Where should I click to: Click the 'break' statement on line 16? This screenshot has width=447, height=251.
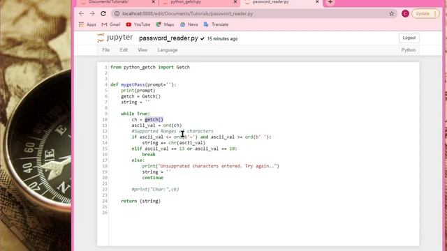click(149, 154)
